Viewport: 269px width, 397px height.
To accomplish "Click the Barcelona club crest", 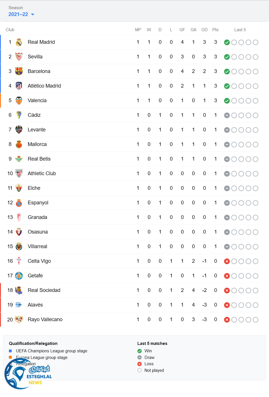I will tap(19, 71).
